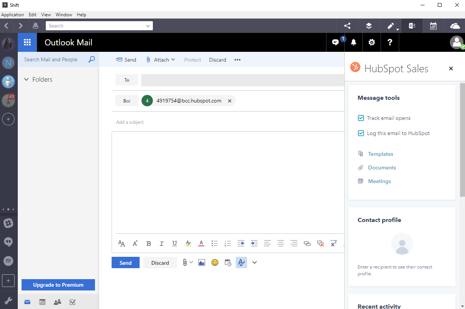Insert an emoji
465x309 pixels.
[x=215, y=262]
